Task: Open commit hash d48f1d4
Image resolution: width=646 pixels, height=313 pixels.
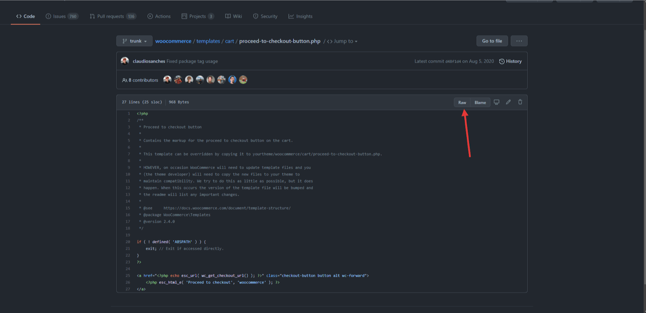Action: [x=453, y=61]
